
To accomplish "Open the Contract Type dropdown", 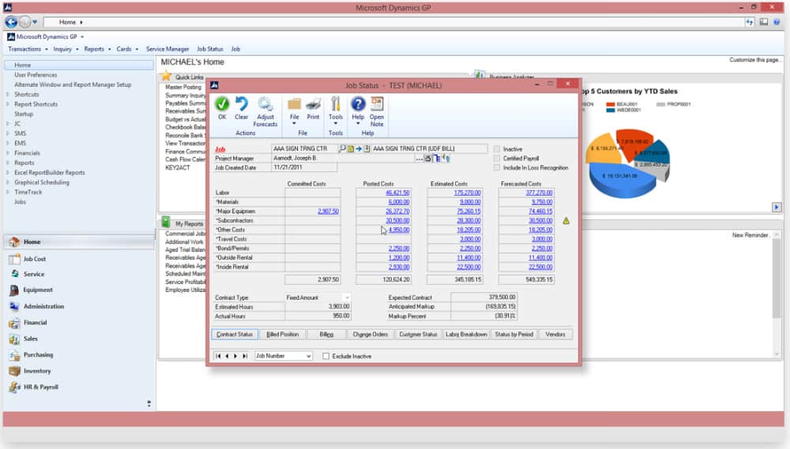I will 346,297.
